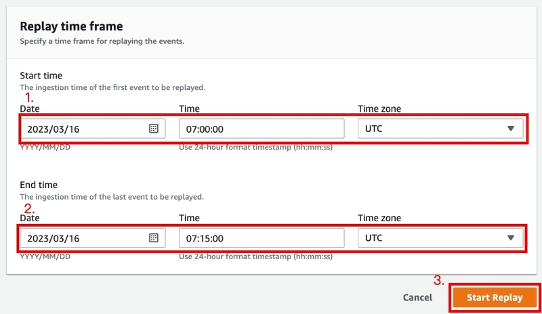Click the Cancel button
This screenshot has height=314, width=542.
(417, 297)
